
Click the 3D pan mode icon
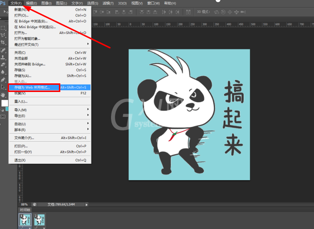click(x=230, y=12)
